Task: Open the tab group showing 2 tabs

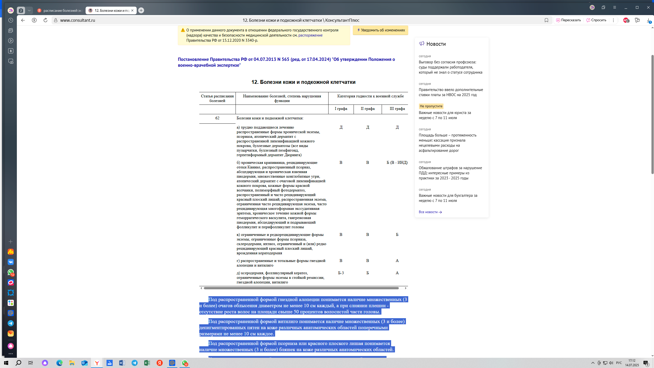Action: pyautogui.click(x=21, y=10)
